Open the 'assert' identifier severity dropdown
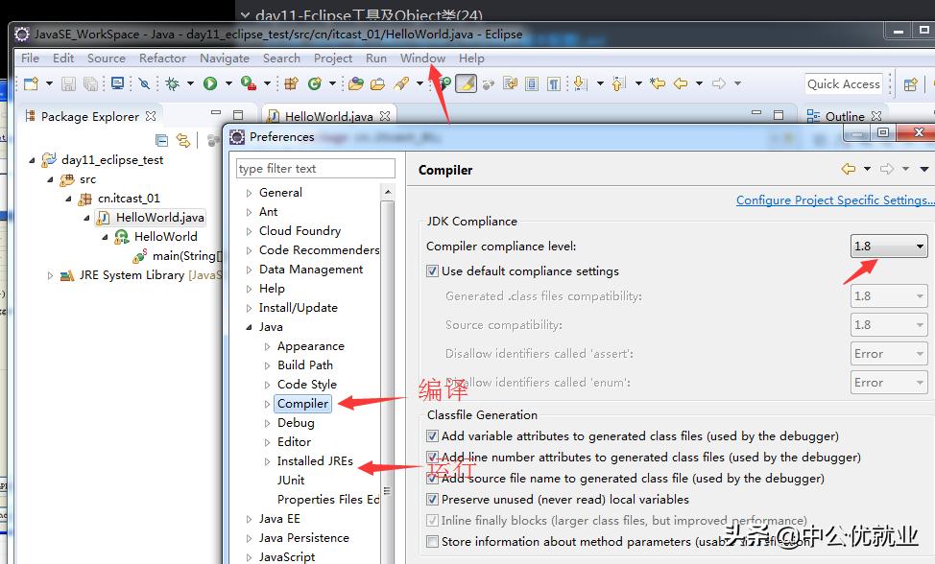Screen dimensions: 935x564 (x=887, y=353)
